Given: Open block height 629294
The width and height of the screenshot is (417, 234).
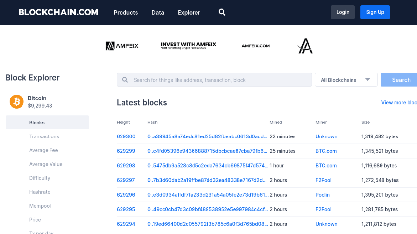Looking at the screenshot, I should pyautogui.click(x=126, y=224).
